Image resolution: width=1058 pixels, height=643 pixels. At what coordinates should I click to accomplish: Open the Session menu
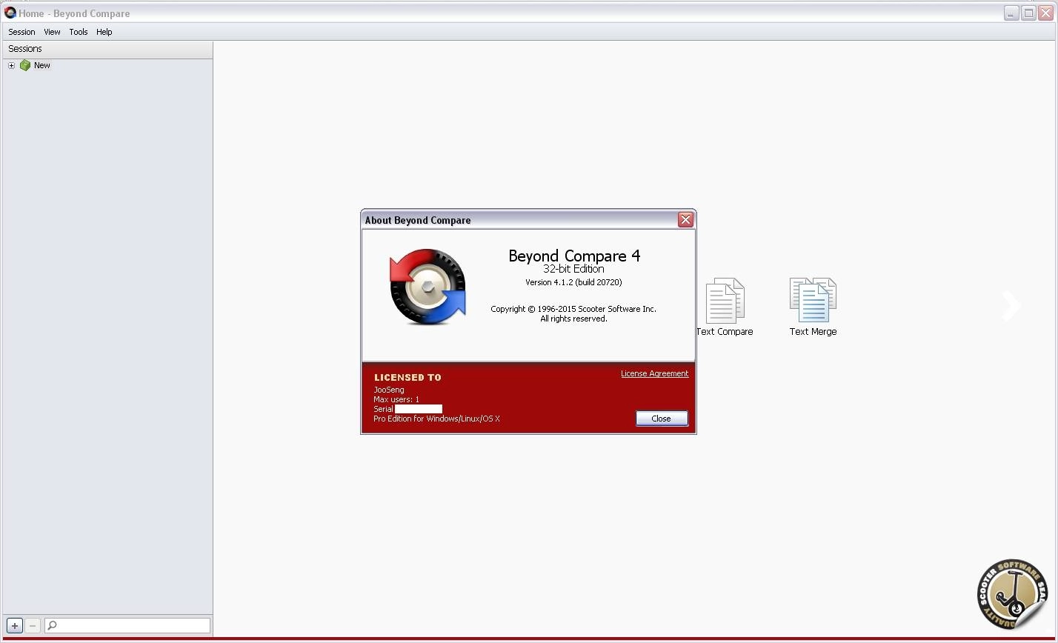21,32
